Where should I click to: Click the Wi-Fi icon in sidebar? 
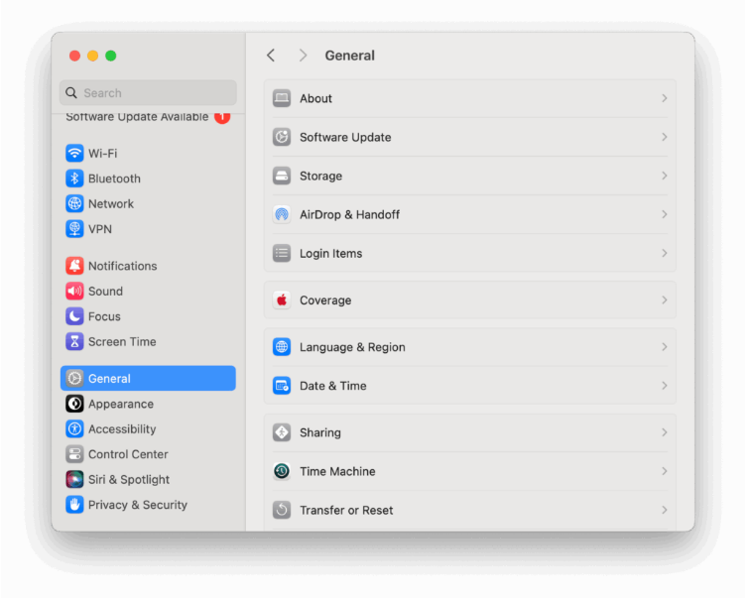[74, 154]
